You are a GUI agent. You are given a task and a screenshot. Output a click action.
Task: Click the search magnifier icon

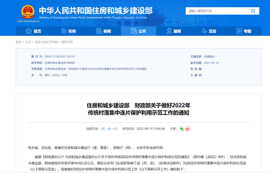[x=253, y=11]
